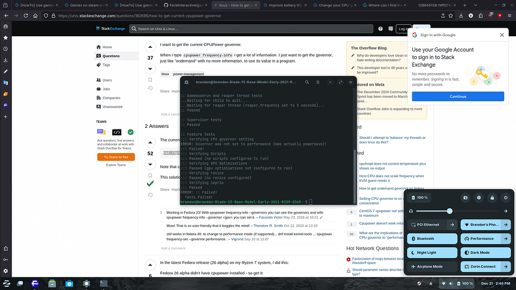Adjust the headphone volume slider

pyautogui.click(x=449, y=211)
